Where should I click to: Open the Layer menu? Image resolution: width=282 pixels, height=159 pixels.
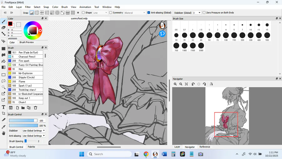[x=19, y=7]
